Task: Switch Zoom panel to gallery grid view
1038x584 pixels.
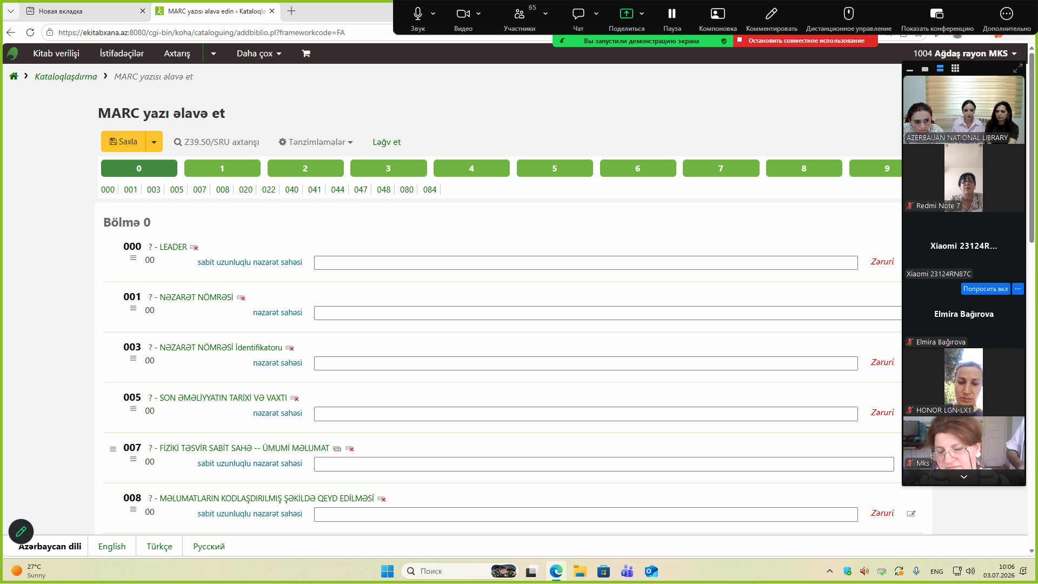Action: coord(955,69)
